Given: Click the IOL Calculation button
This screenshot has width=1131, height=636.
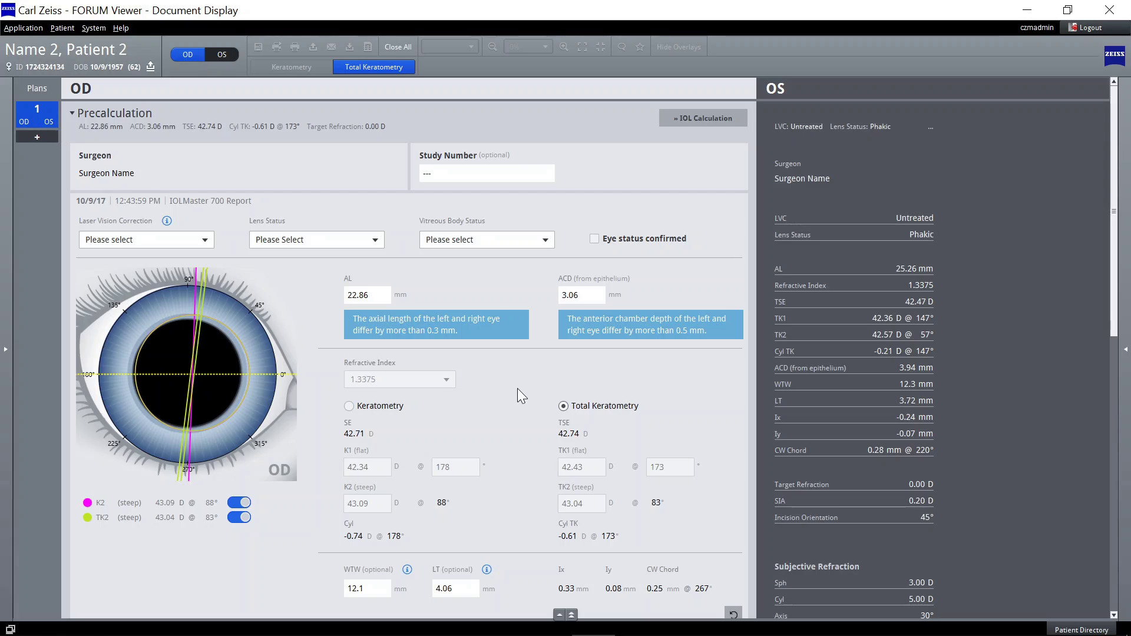Looking at the screenshot, I should coord(703,118).
